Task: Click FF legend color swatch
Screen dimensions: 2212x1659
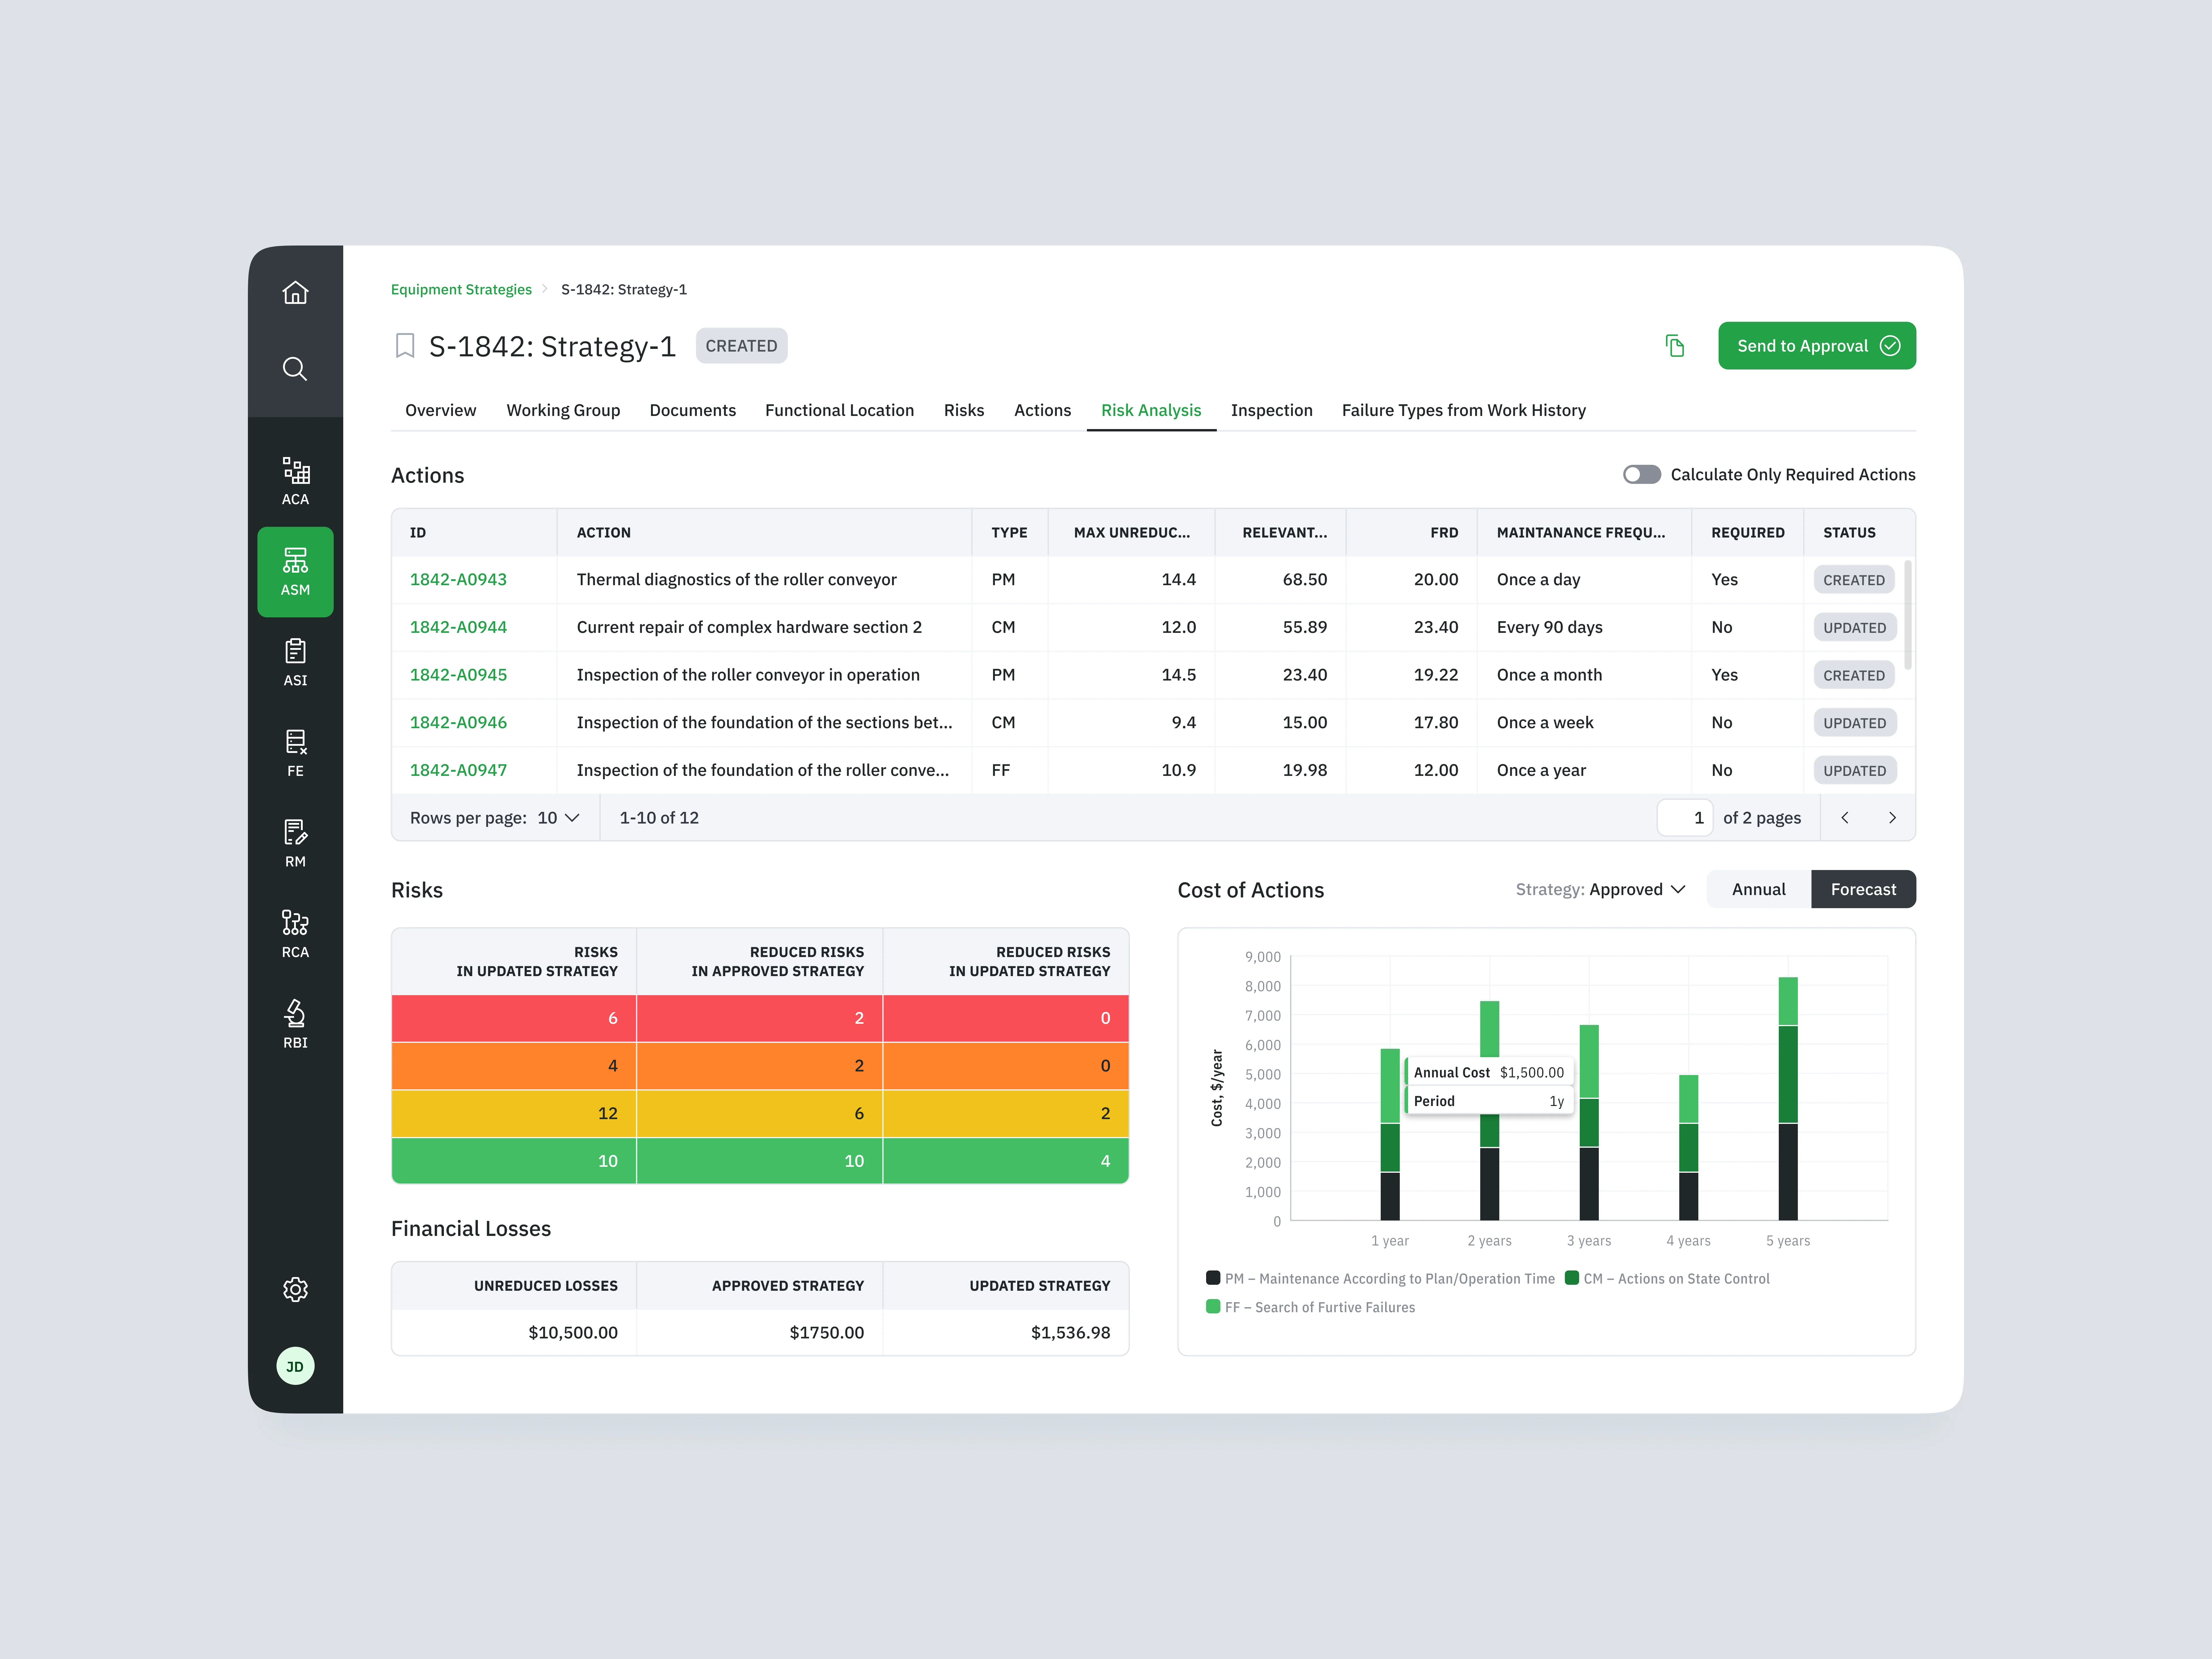Action: [1213, 1307]
